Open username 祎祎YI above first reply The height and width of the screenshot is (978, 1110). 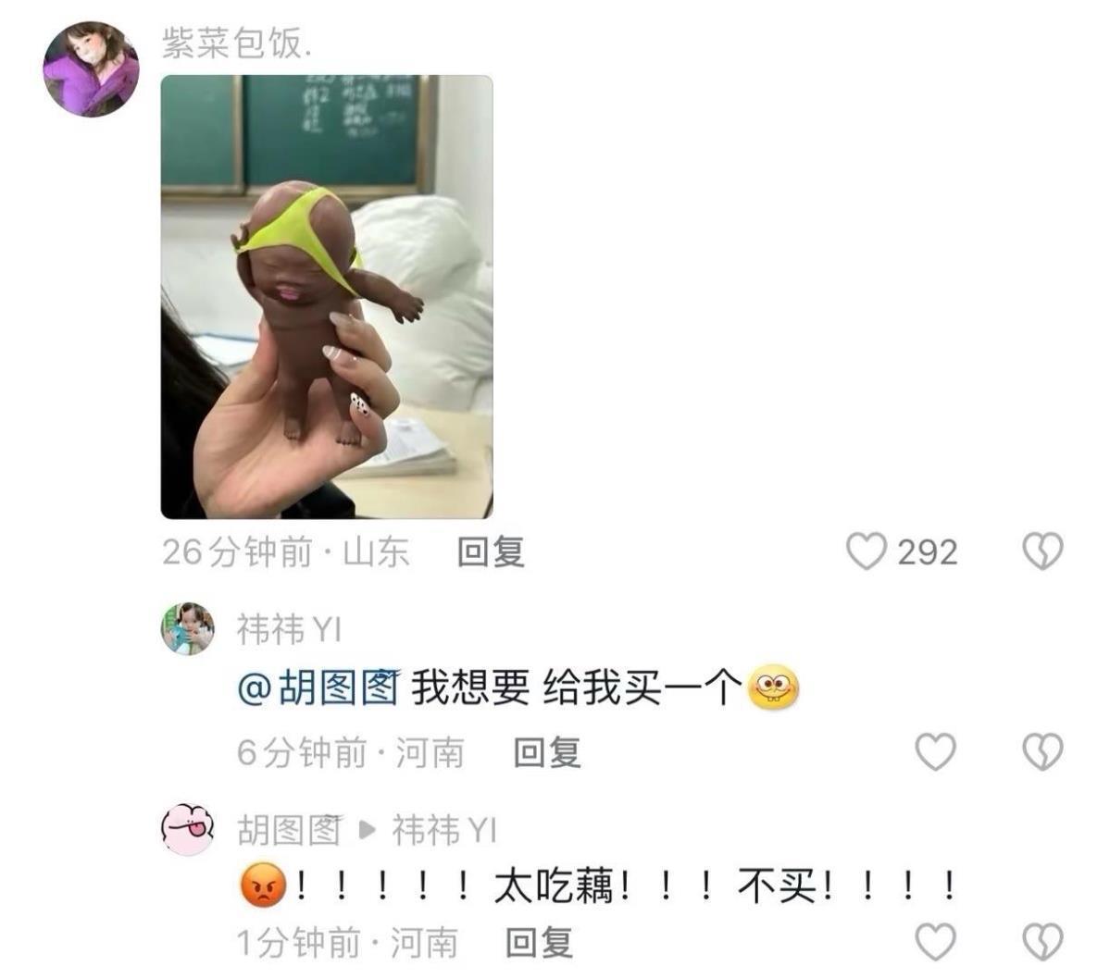pyautogui.click(x=289, y=629)
